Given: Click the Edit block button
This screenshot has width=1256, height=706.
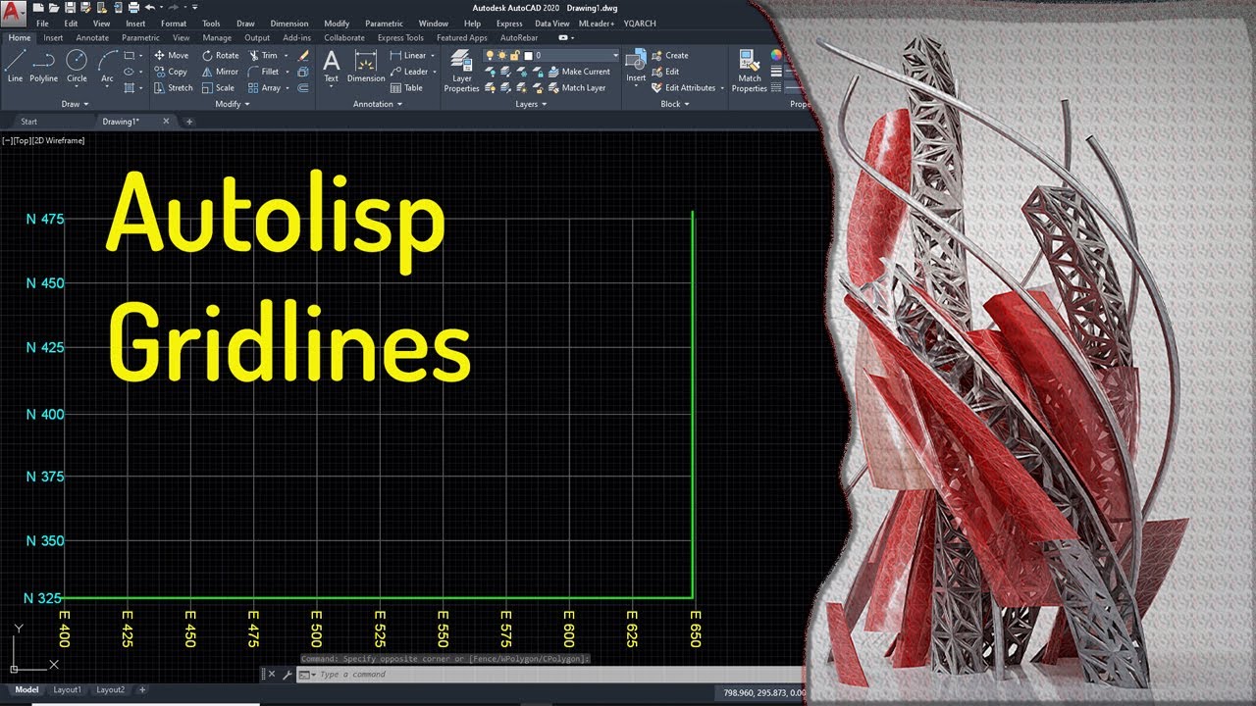Looking at the screenshot, I should tap(665, 72).
